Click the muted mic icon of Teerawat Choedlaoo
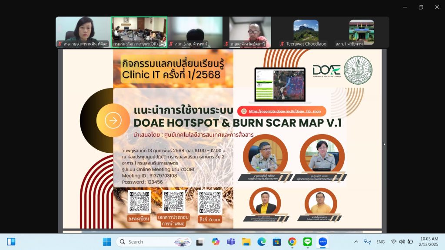445x250 pixels. click(x=282, y=44)
